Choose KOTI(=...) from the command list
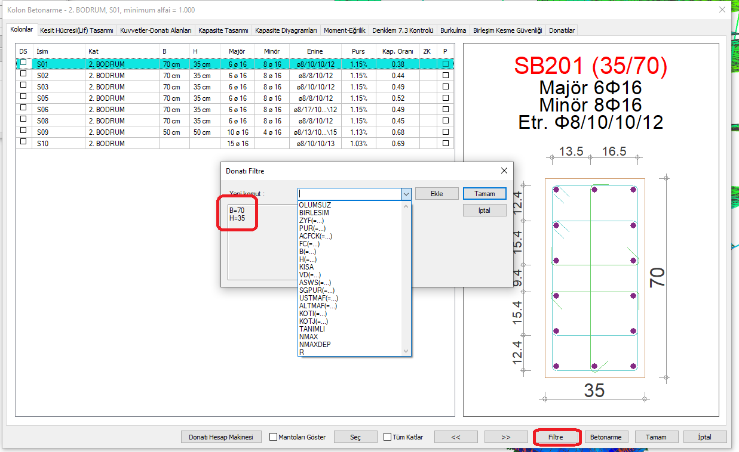The height and width of the screenshot is (452, 739). pos(313,314)
